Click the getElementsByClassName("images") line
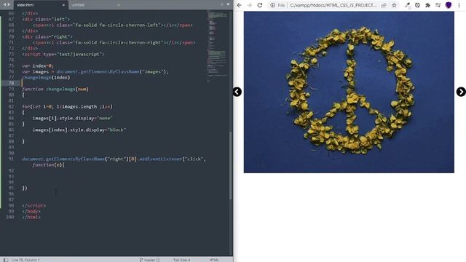This screenshot has width=466, height=262. tap(95, 72)
